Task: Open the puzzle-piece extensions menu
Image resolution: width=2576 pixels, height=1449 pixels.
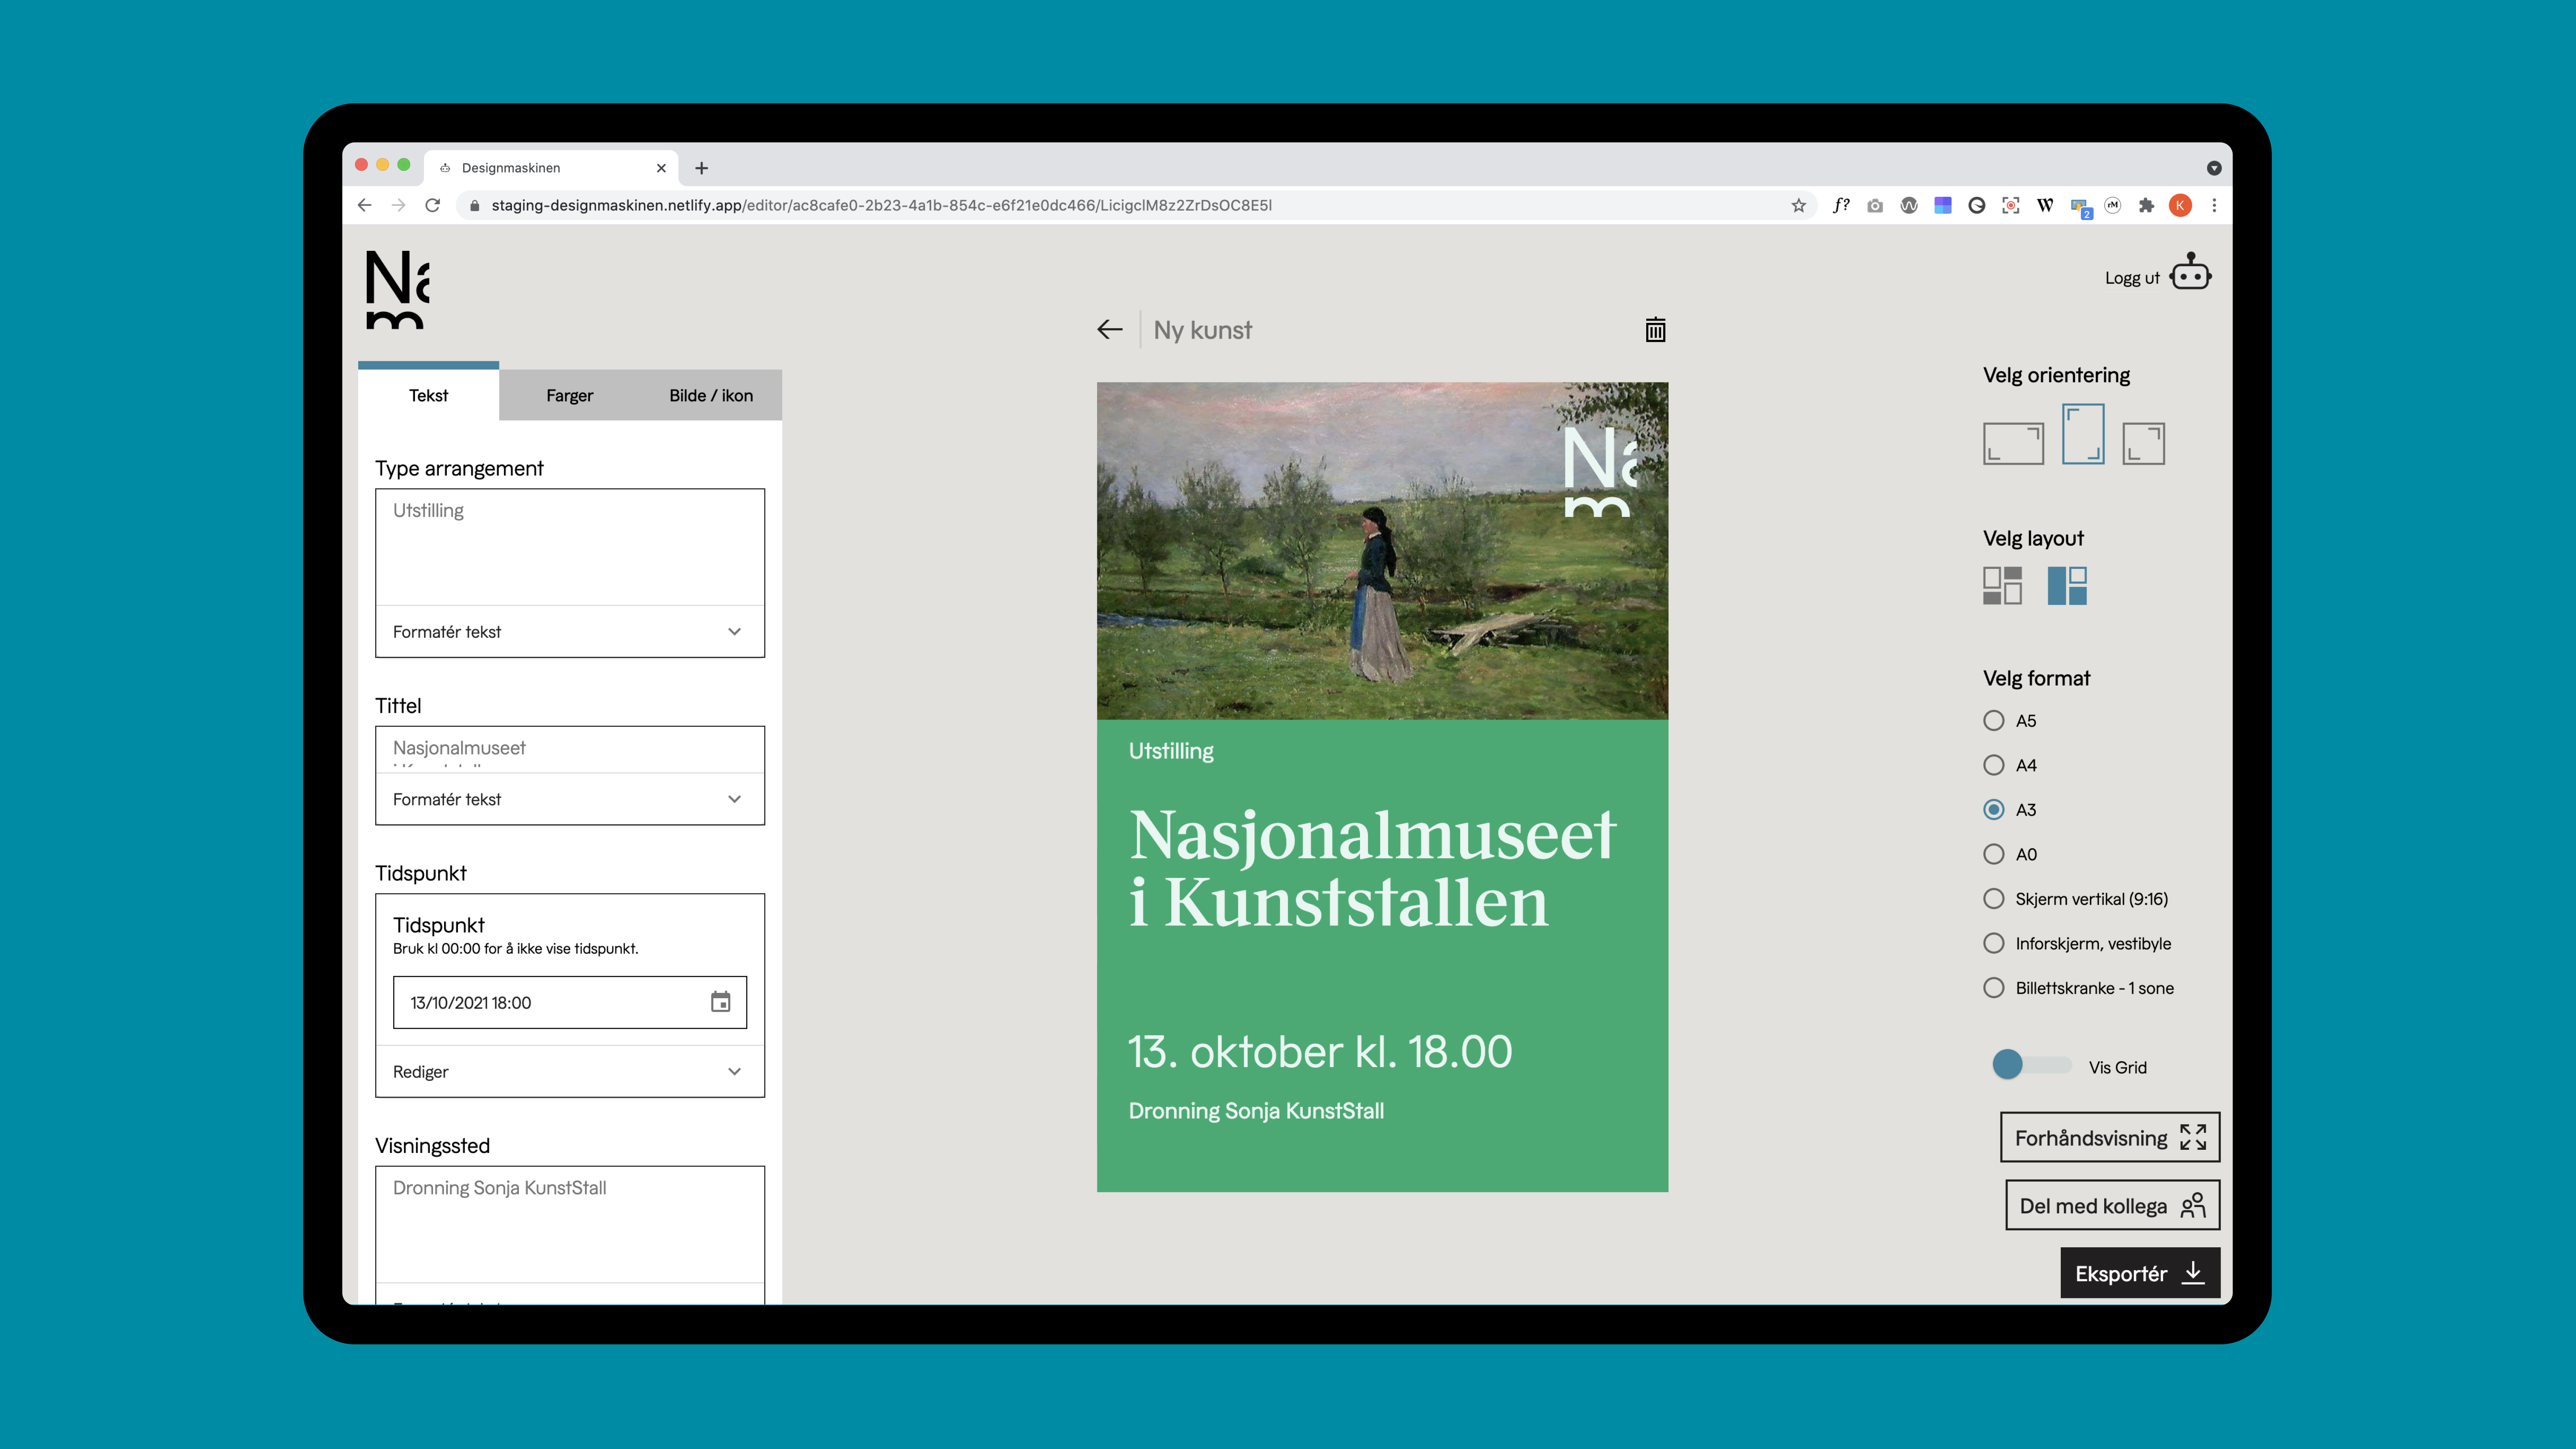Action: tap(2146, 205)
